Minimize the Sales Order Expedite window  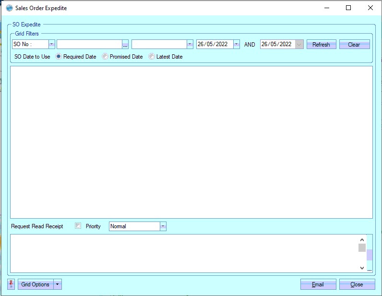pos(326,8)
